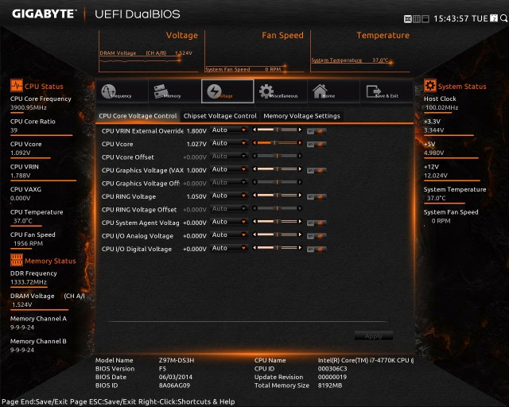Toggle the CPU RING Voltage on/off switch
Image resolution: width=509 pixels, height=407 pixels.
[x=317, y=196]
